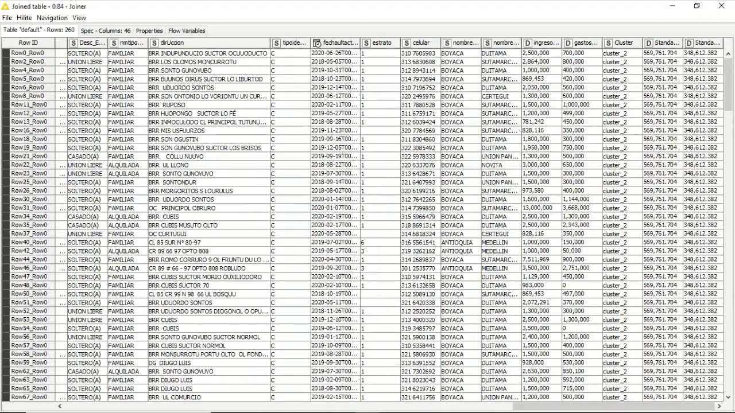Click fechaultact cell 2020-06-26T00...
735x413 pixels.
pos(335,53)
